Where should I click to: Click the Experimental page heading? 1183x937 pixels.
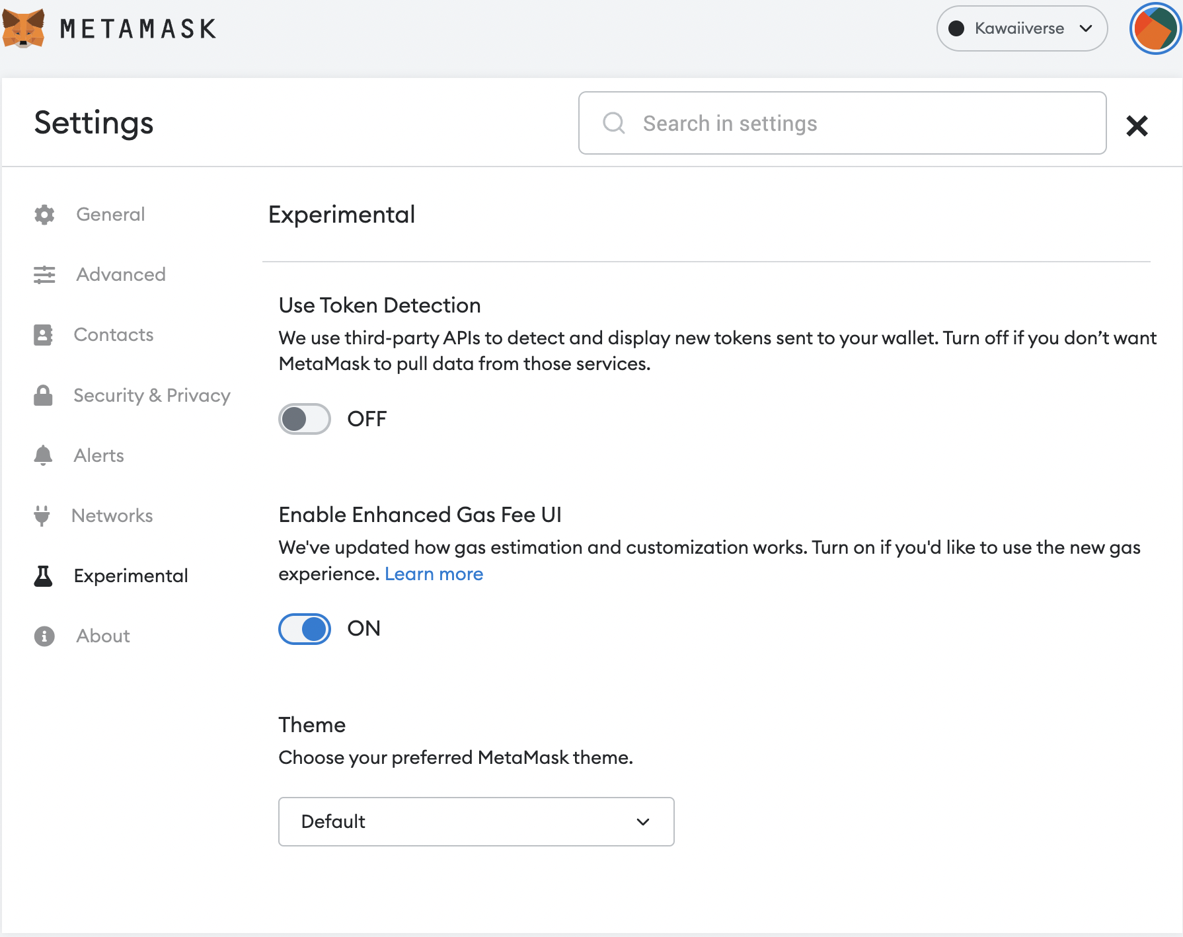(342, 215)
